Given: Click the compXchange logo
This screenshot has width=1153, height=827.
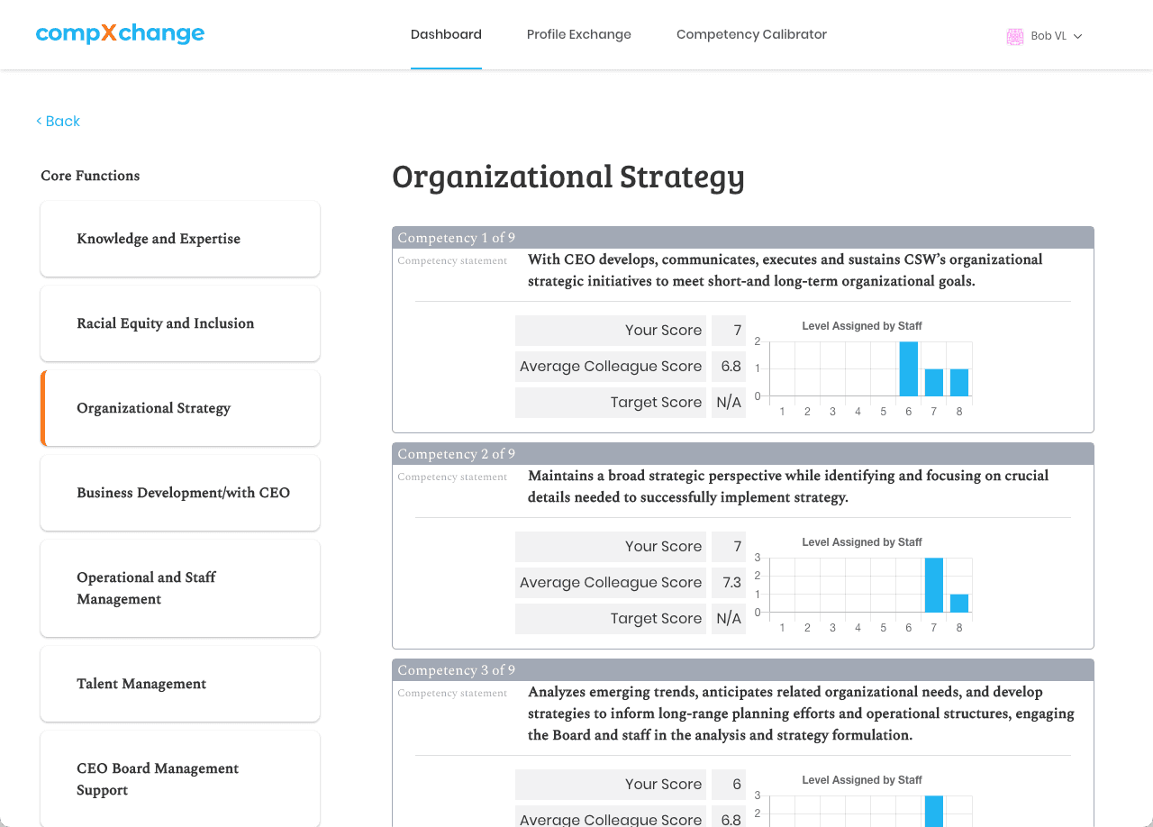Looking at the screenshot, I should click(x=120, y=33).
